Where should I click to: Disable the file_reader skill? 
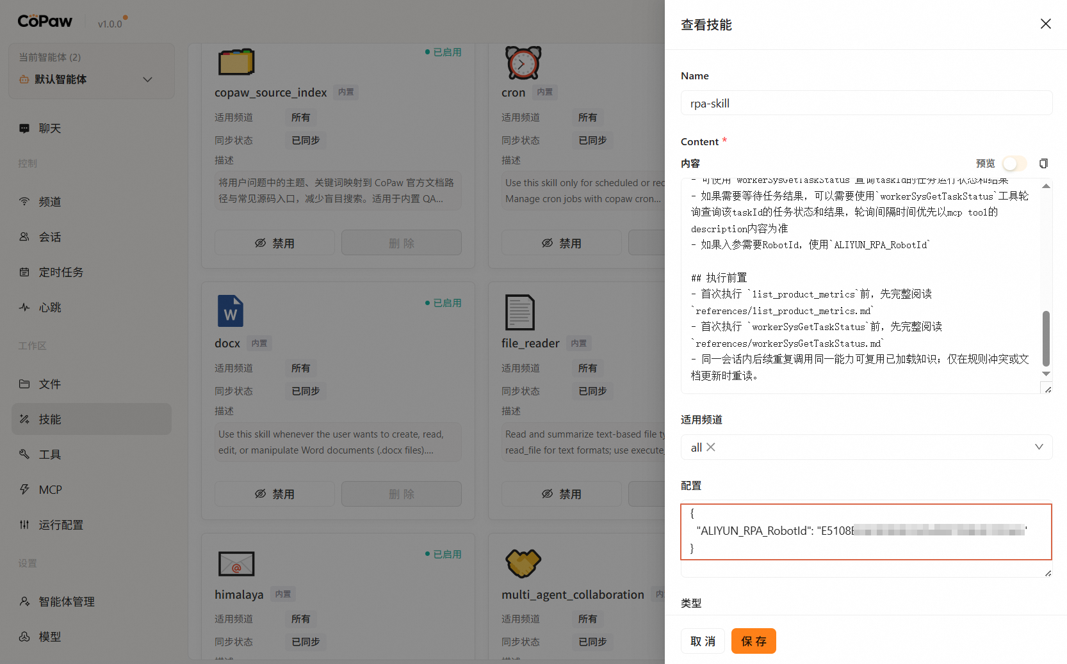pyautogui.click(x=561, y=494)
